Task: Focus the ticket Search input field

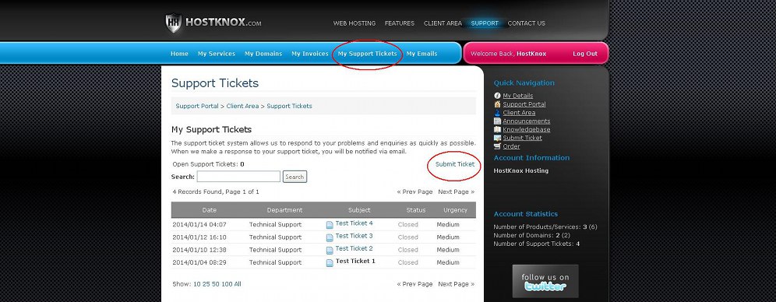Action: tap(238, 177)
